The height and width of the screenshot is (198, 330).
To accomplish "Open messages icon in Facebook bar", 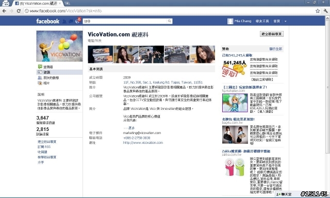I will [71, 21].
